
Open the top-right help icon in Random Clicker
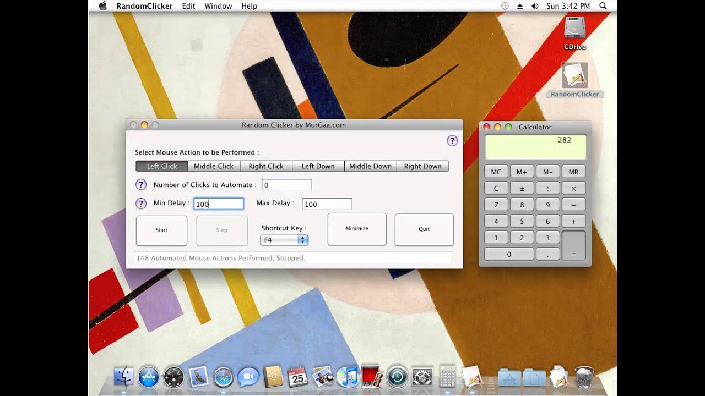coord(452,141)
